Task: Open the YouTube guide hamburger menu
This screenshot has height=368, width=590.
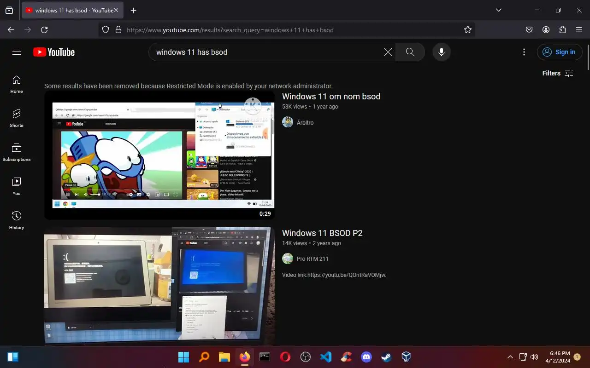Action: pyautogui.click(x=17, y=52)
